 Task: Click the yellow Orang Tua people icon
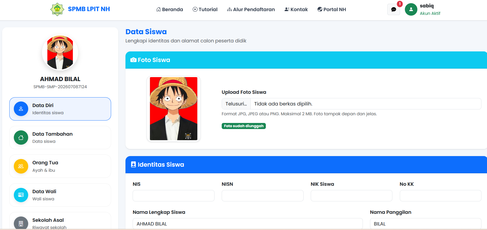(x=21, y=166)
